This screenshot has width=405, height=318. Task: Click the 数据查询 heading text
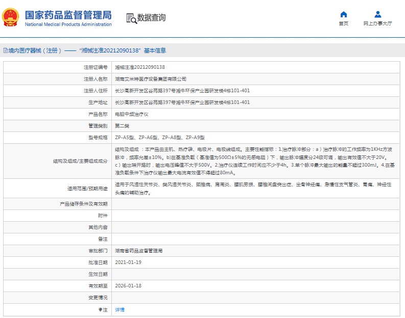tap(151, 17)
